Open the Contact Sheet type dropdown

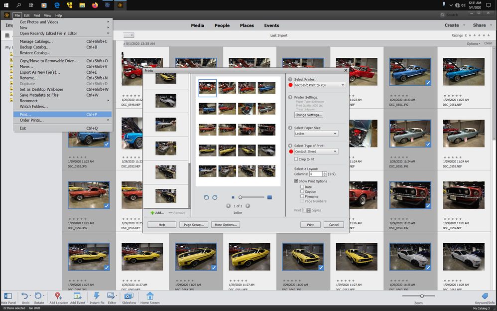(x=315, y=151)
